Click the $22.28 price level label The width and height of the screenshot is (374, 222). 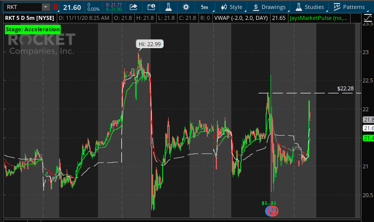(345, 88)
